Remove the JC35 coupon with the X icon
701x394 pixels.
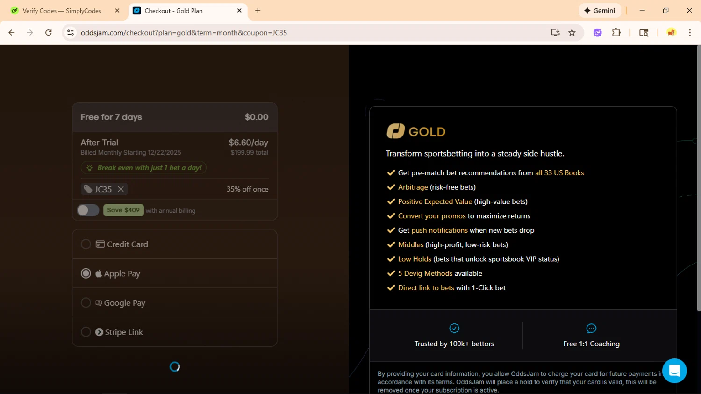121,189
